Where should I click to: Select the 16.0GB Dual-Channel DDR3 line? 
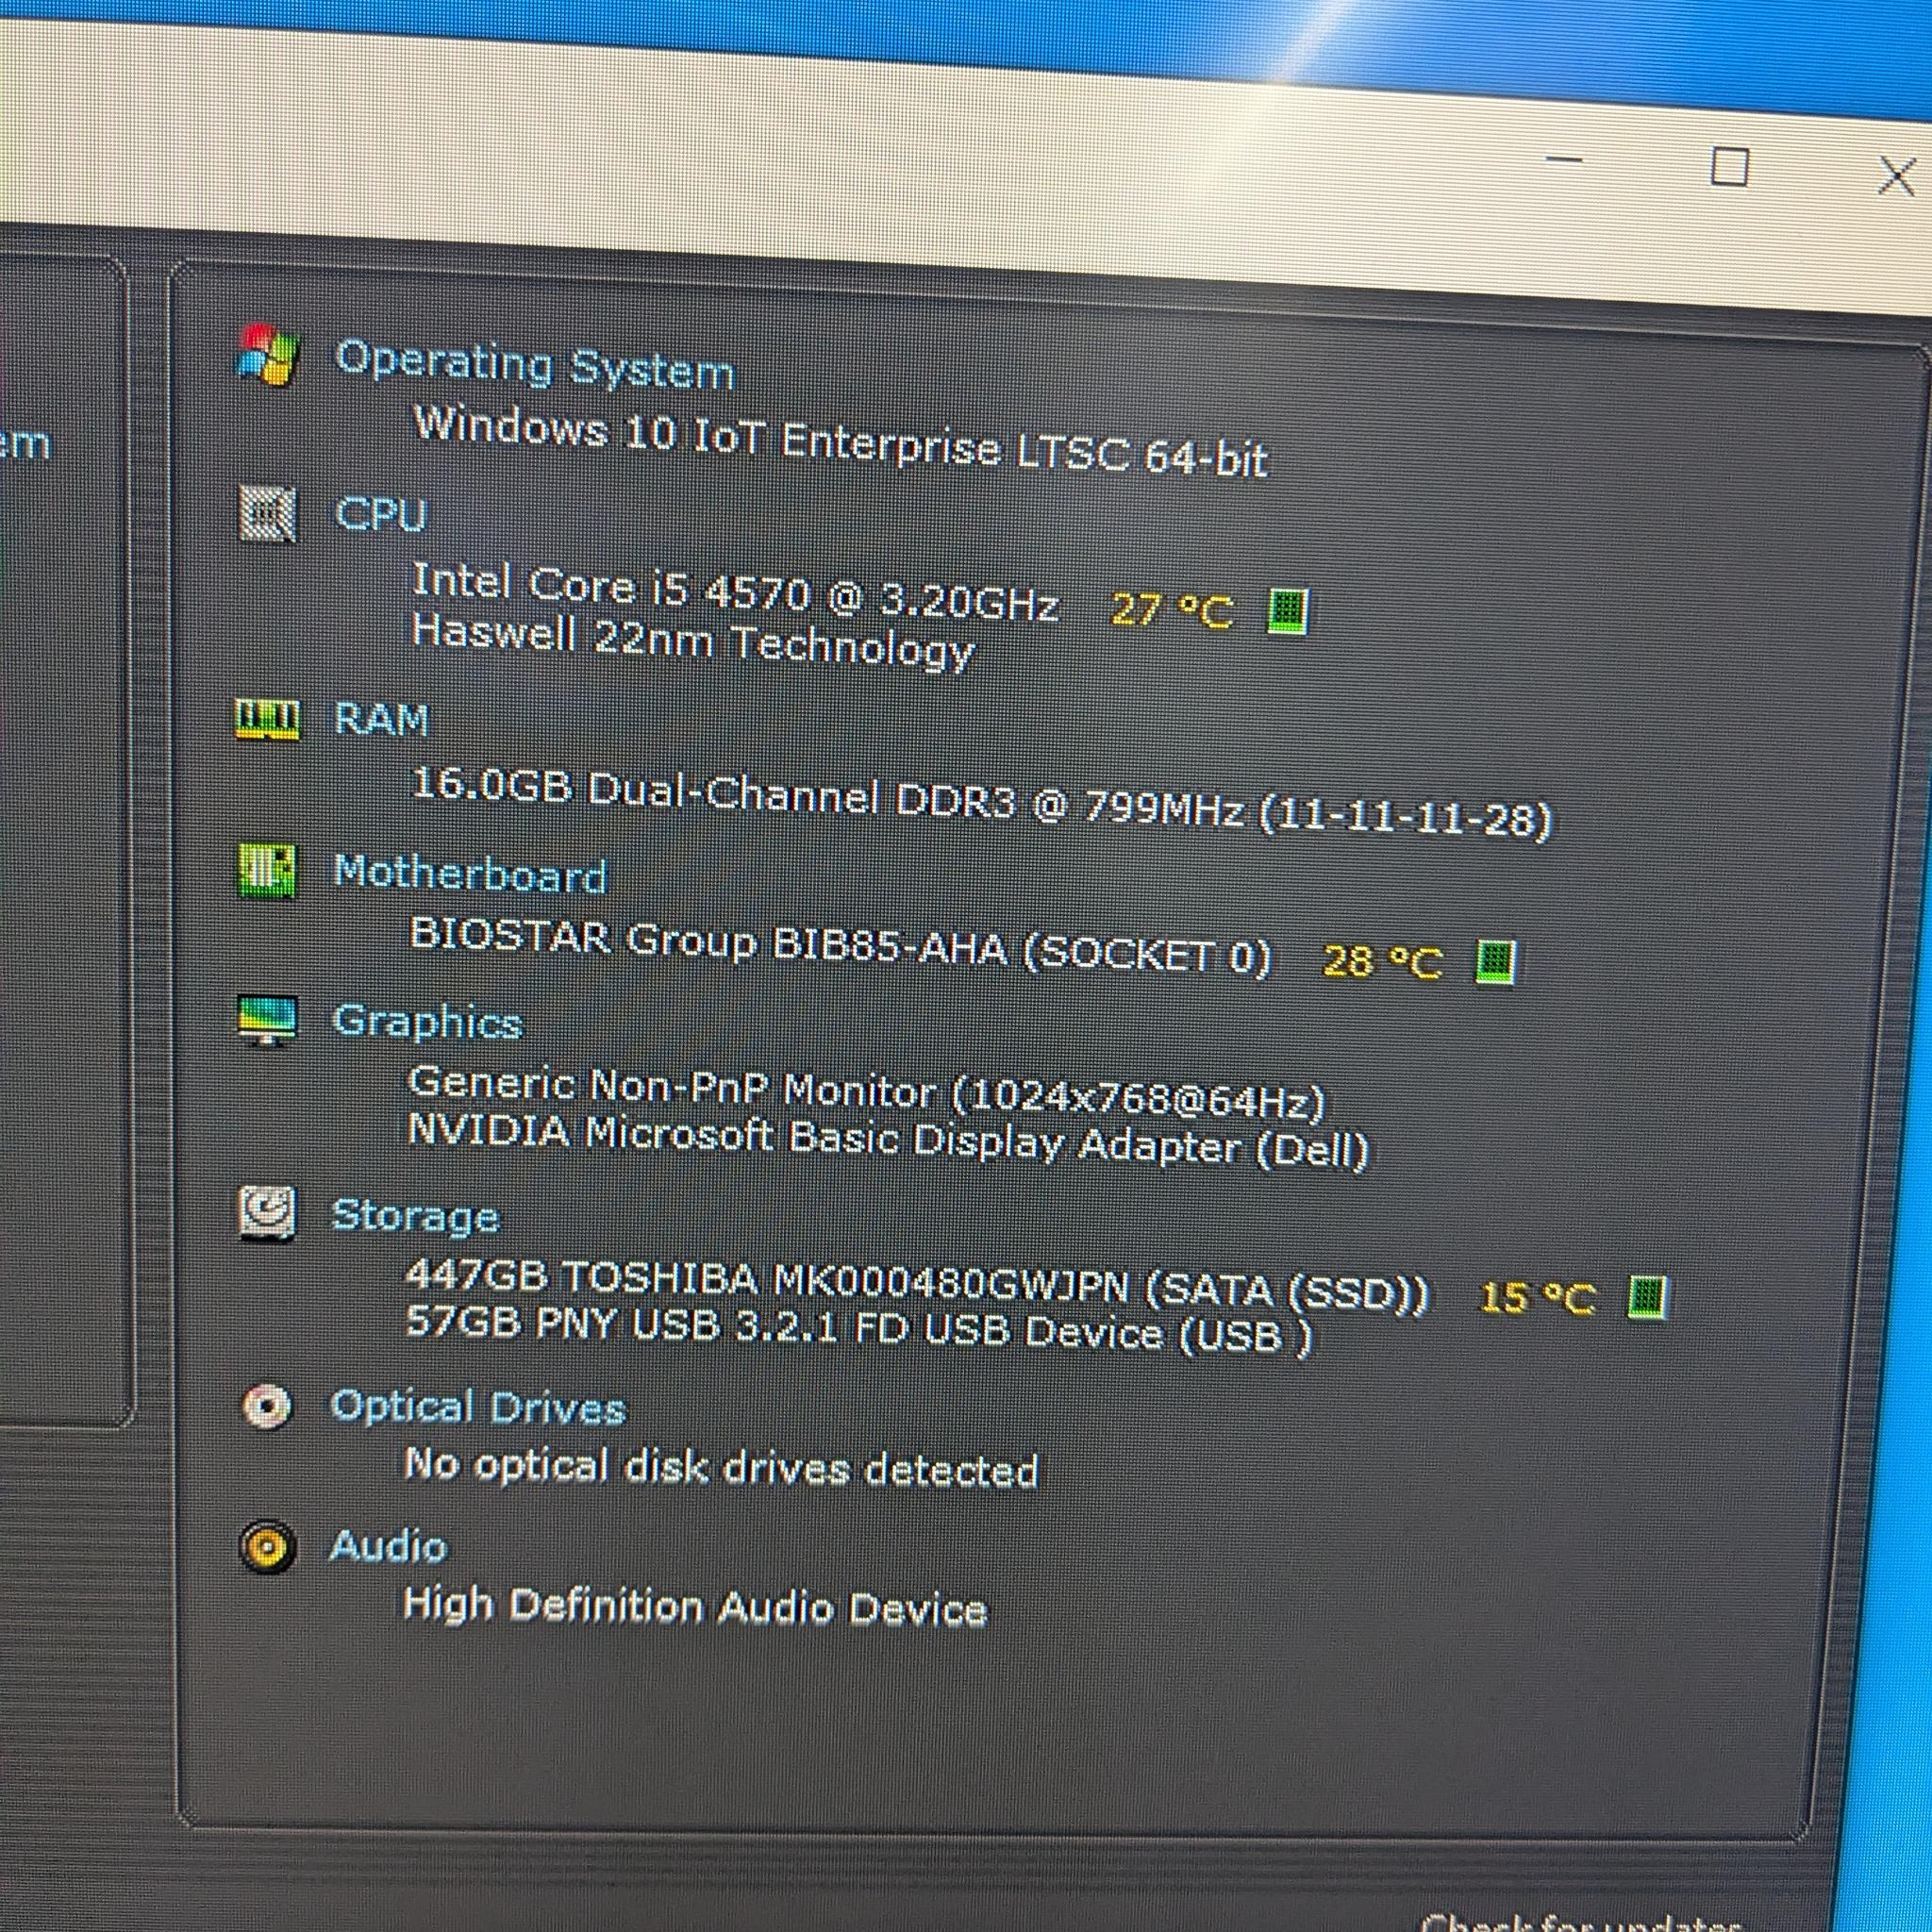[x=981, y=803]
